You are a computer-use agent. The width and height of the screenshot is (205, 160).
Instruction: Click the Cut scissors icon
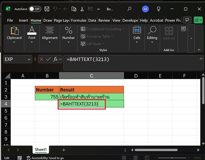82,9
